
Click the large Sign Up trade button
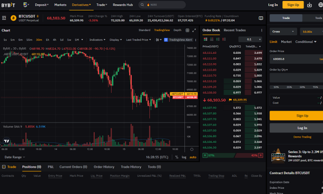pyautogui.click(x=296, y=115)
